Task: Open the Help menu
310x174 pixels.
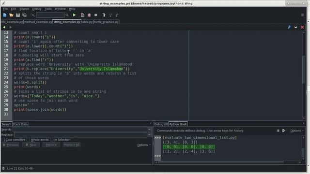Action: pyautogui.click(x=72, y=9)
